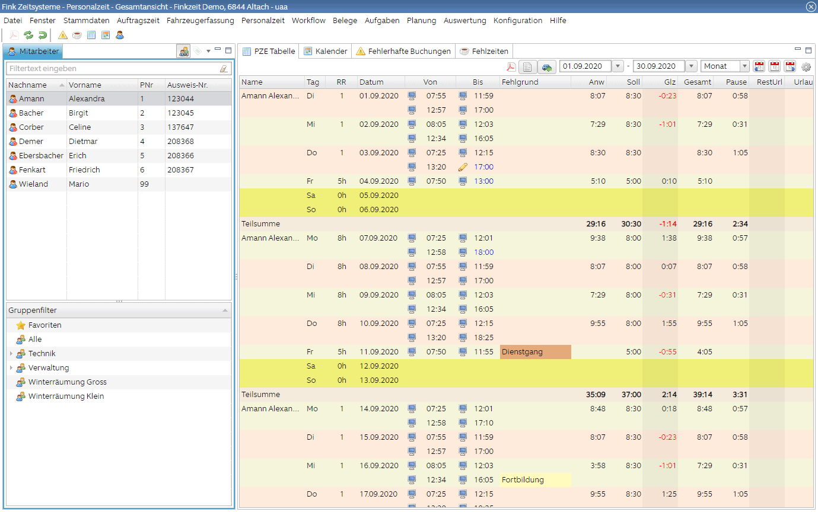Viewport: 818px width, 512px height.
Task: Select employee Demer Dietmar
Action: (119, 142)
